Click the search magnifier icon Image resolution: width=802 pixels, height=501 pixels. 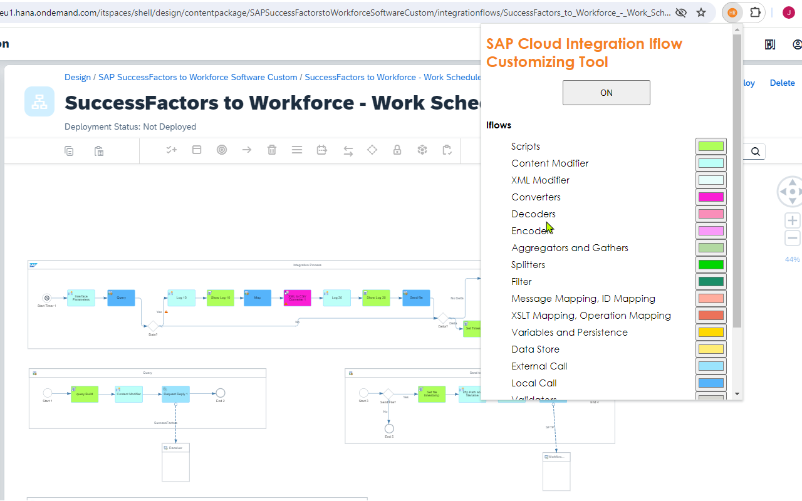[756, 152]
